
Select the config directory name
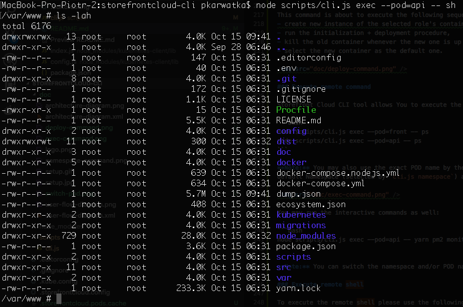click(x=291, y=131)
